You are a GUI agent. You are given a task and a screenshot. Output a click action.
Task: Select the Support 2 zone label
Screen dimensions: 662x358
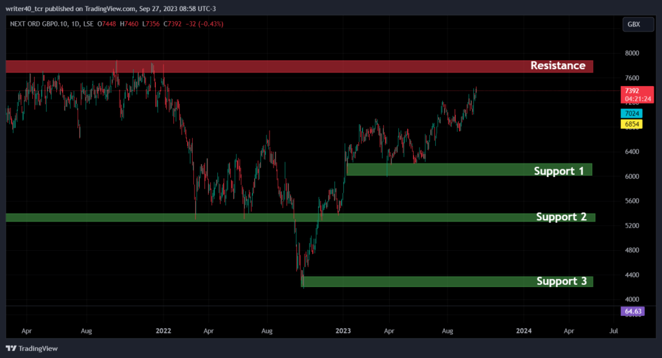(x=561, y=216)
